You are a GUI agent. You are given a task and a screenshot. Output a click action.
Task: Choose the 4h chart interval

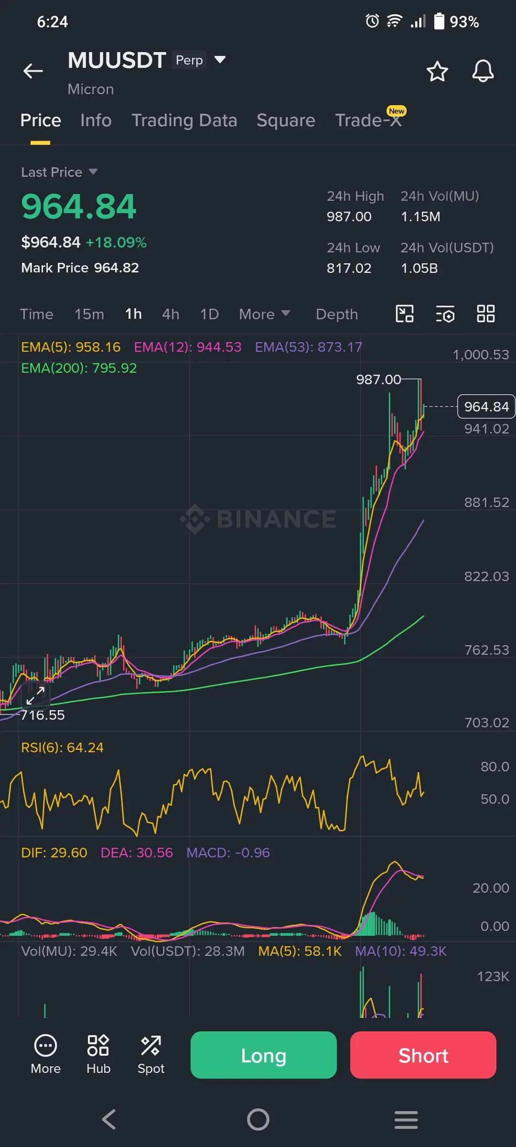pos(171,314)
